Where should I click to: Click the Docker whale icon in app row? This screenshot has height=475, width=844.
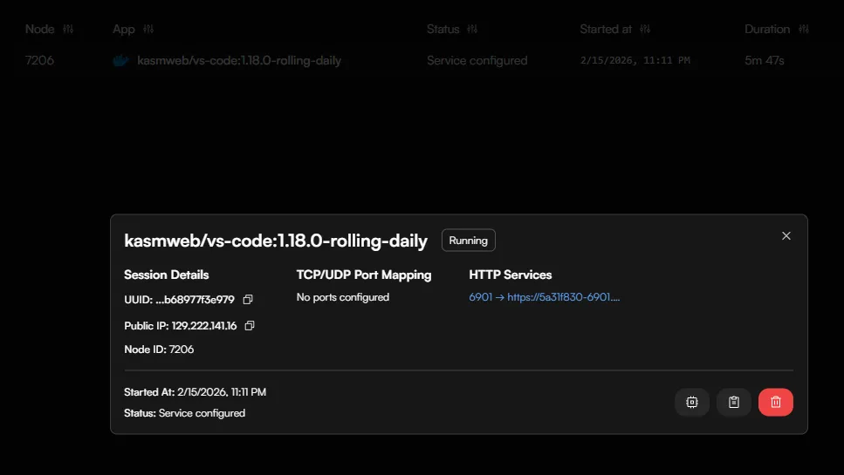click(x=120, y=60)
